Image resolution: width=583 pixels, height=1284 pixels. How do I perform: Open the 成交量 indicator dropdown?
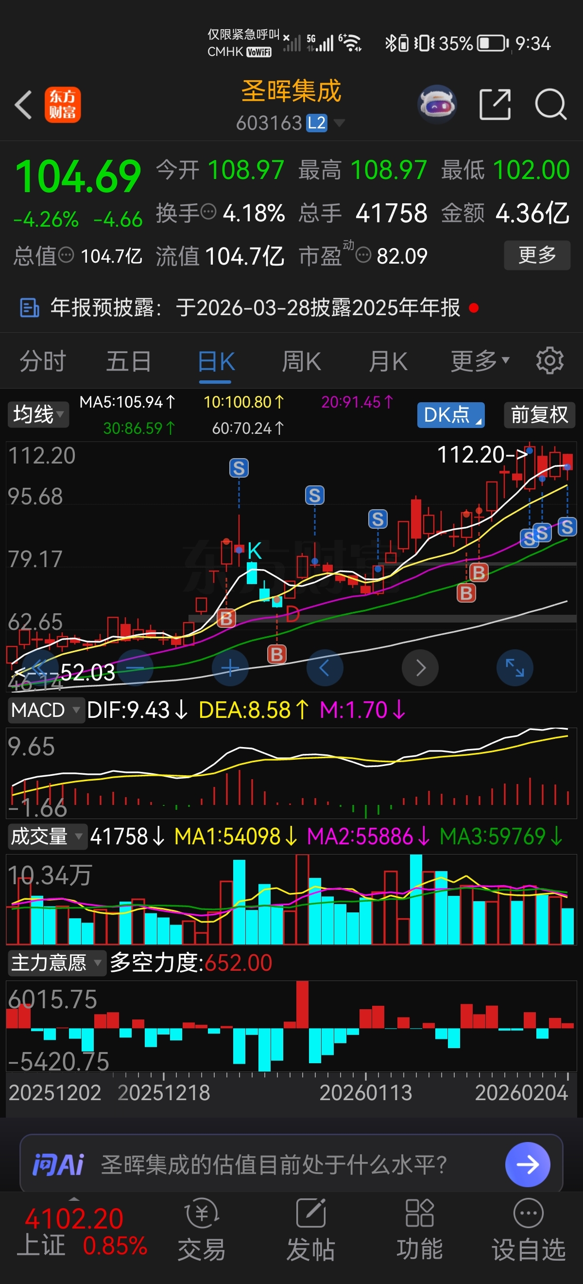coord(47,836)
